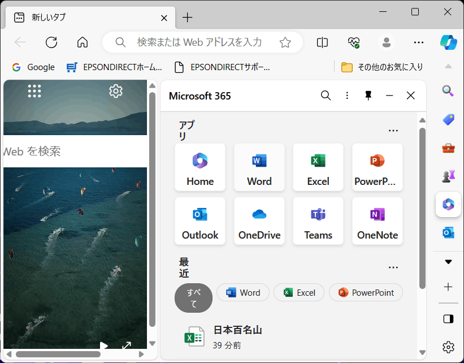Open the Excel app tile
Screen dimensions: 464x363
tap(318, 167)
